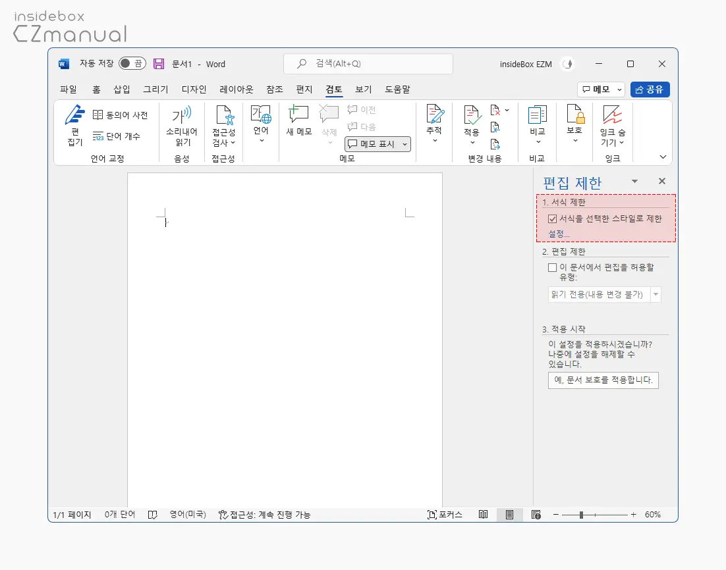Click in the blank document page
Screen dimensions: 726x570
tap(285, 340)
